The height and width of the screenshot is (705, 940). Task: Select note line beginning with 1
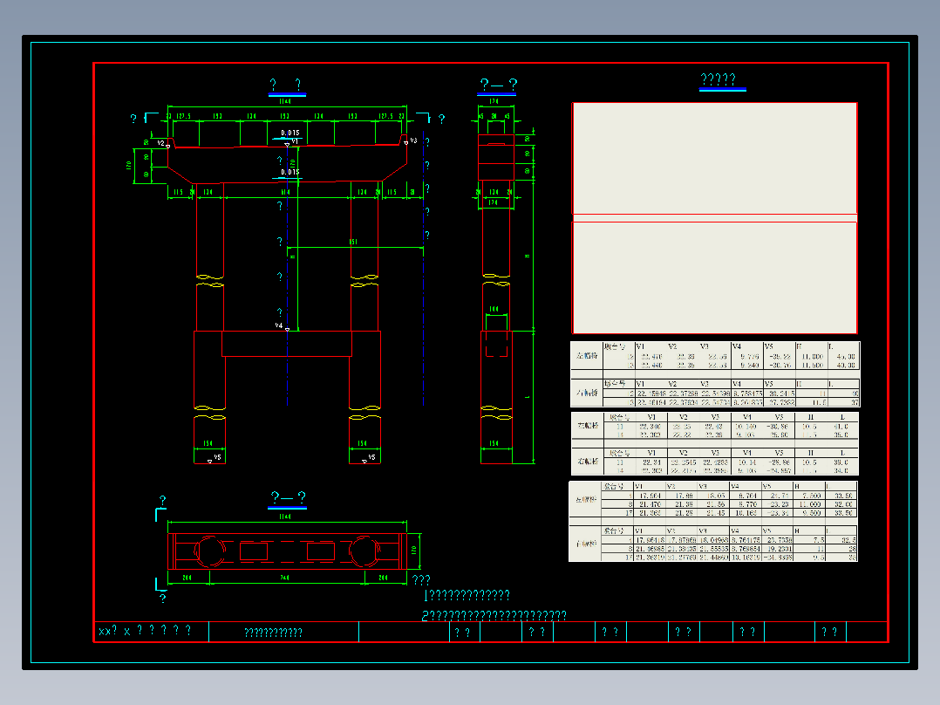click(467, 595)
